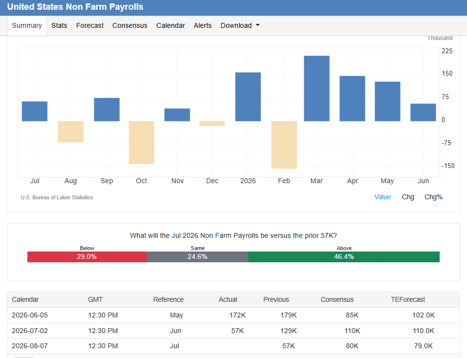This screenshot has height=358, width=467.
Task: Open the 2026-07-02 calendar entry
Action: 234,331
